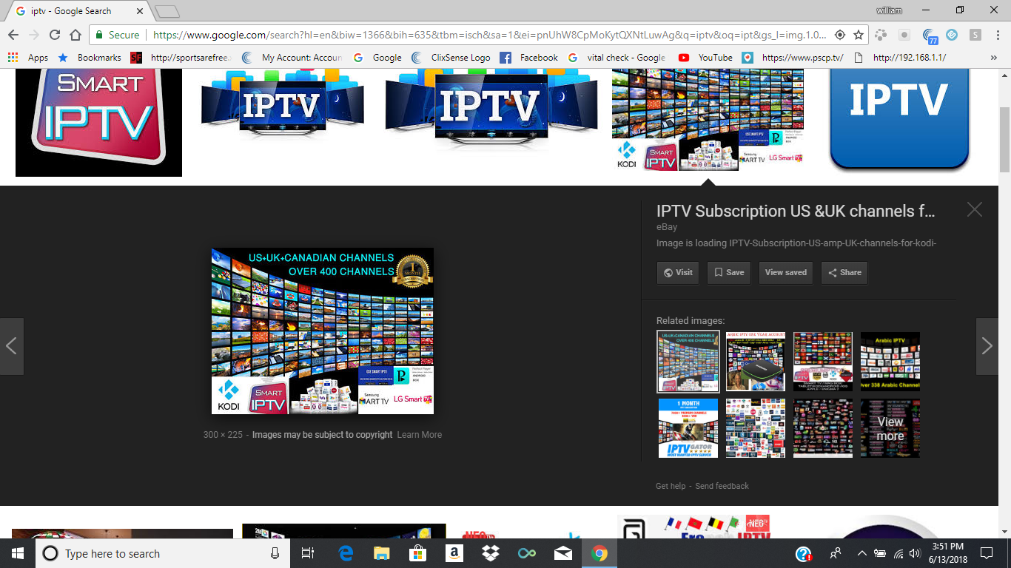Open the Microsoft Store taskbar icon
1011x568 pixels.
point(417,553)
